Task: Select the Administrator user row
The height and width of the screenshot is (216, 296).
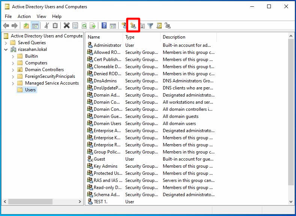Action: tap(151, 45)
